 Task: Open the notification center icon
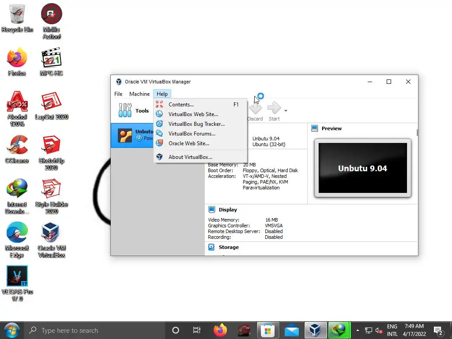tap(438, 331)
